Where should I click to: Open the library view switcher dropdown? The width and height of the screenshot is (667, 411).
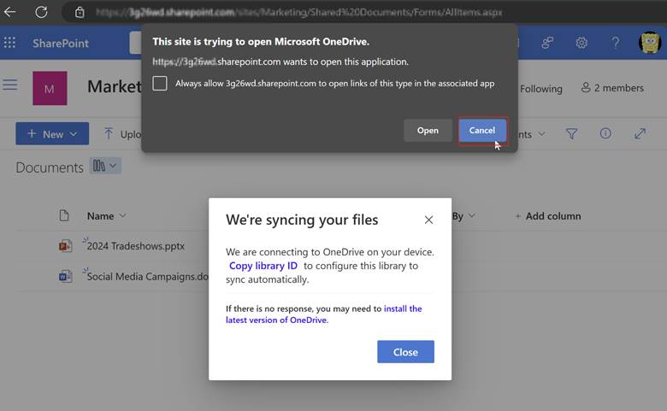pyautogui.click(x=105, y=167)
